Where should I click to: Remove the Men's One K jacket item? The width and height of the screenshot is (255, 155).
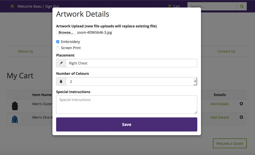pyautogui.click(x=241, y=117)
